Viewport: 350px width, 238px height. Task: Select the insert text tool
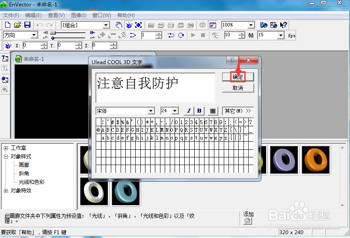[5, 58]
